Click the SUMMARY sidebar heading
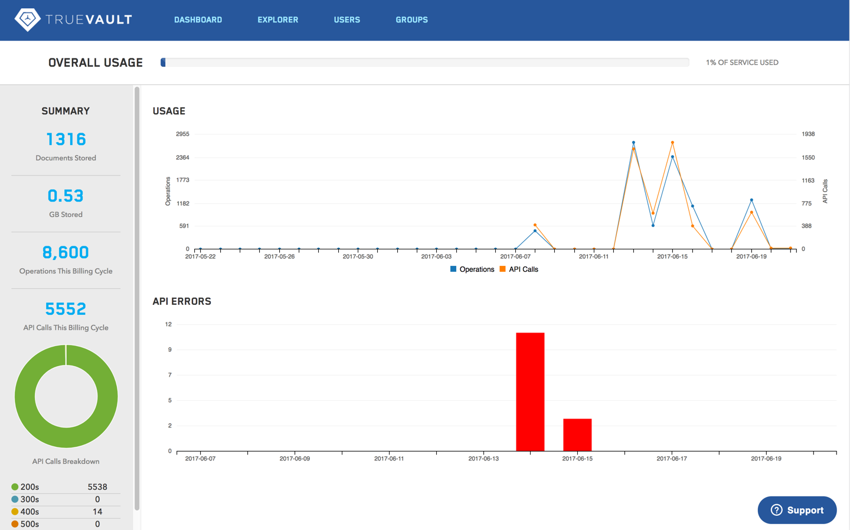 click(x=66, y=111)
